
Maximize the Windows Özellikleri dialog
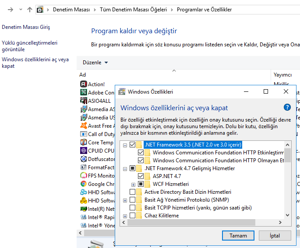coord(266,91)
